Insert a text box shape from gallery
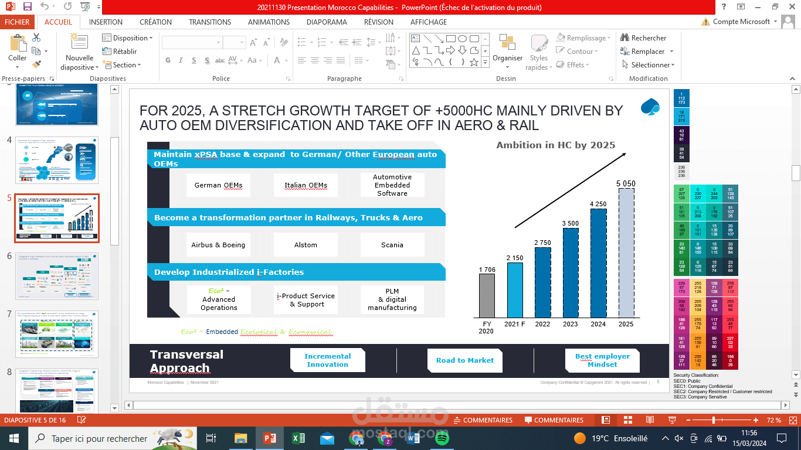The image size is (801, 450). coord(415,39)
